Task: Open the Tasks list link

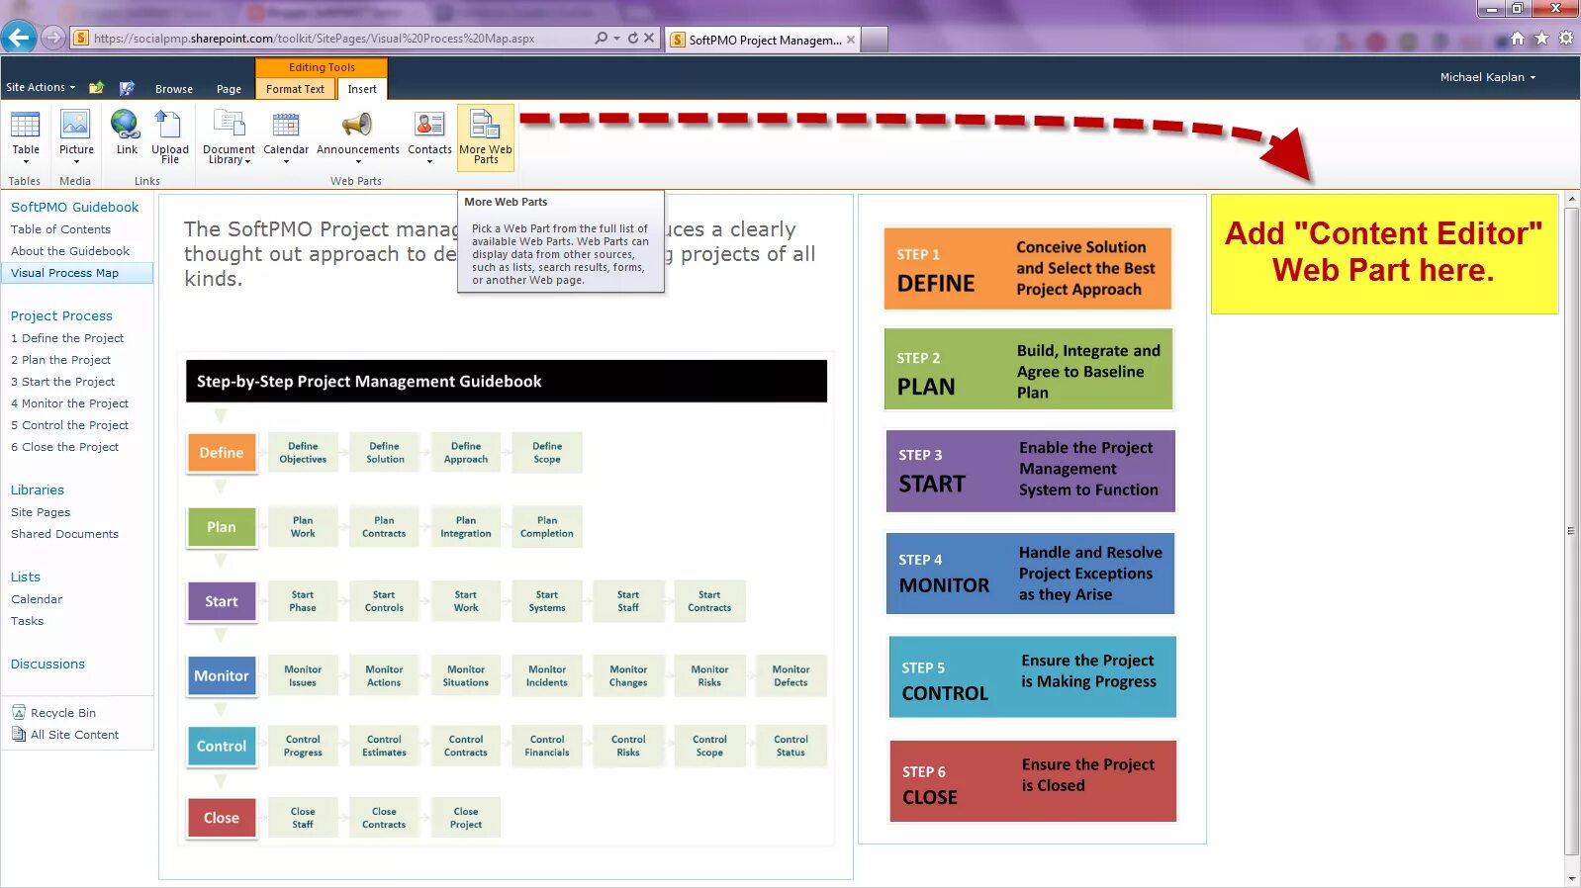Action: [27, 621]
